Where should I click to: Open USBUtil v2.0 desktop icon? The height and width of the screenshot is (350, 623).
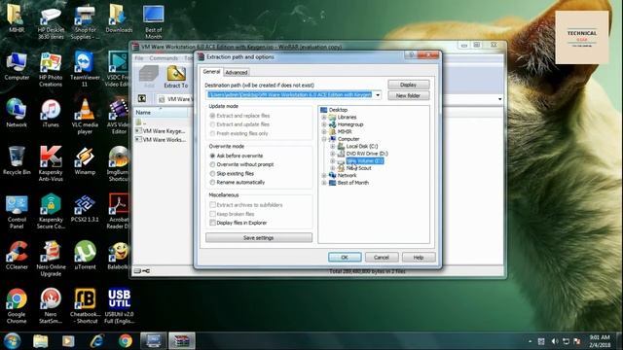pos(119,306)
